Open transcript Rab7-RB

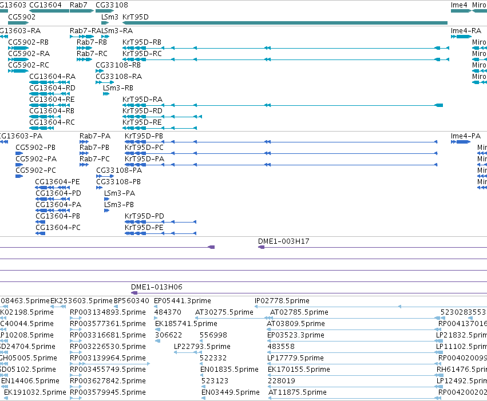point(92,42)
